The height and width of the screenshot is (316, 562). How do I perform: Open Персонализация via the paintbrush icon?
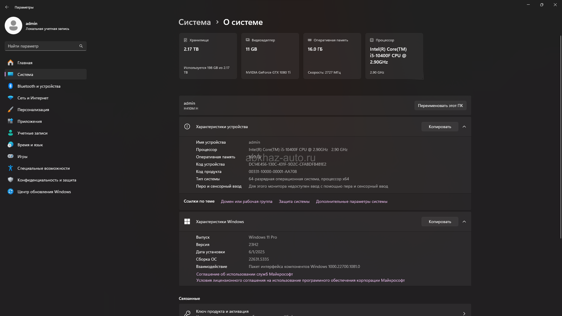11,110
